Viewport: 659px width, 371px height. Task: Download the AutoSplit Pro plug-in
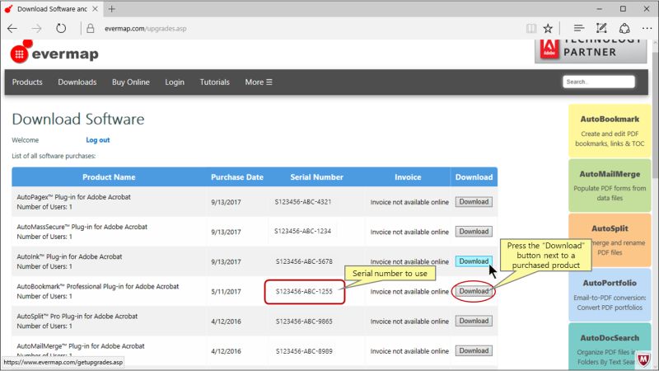474,321
